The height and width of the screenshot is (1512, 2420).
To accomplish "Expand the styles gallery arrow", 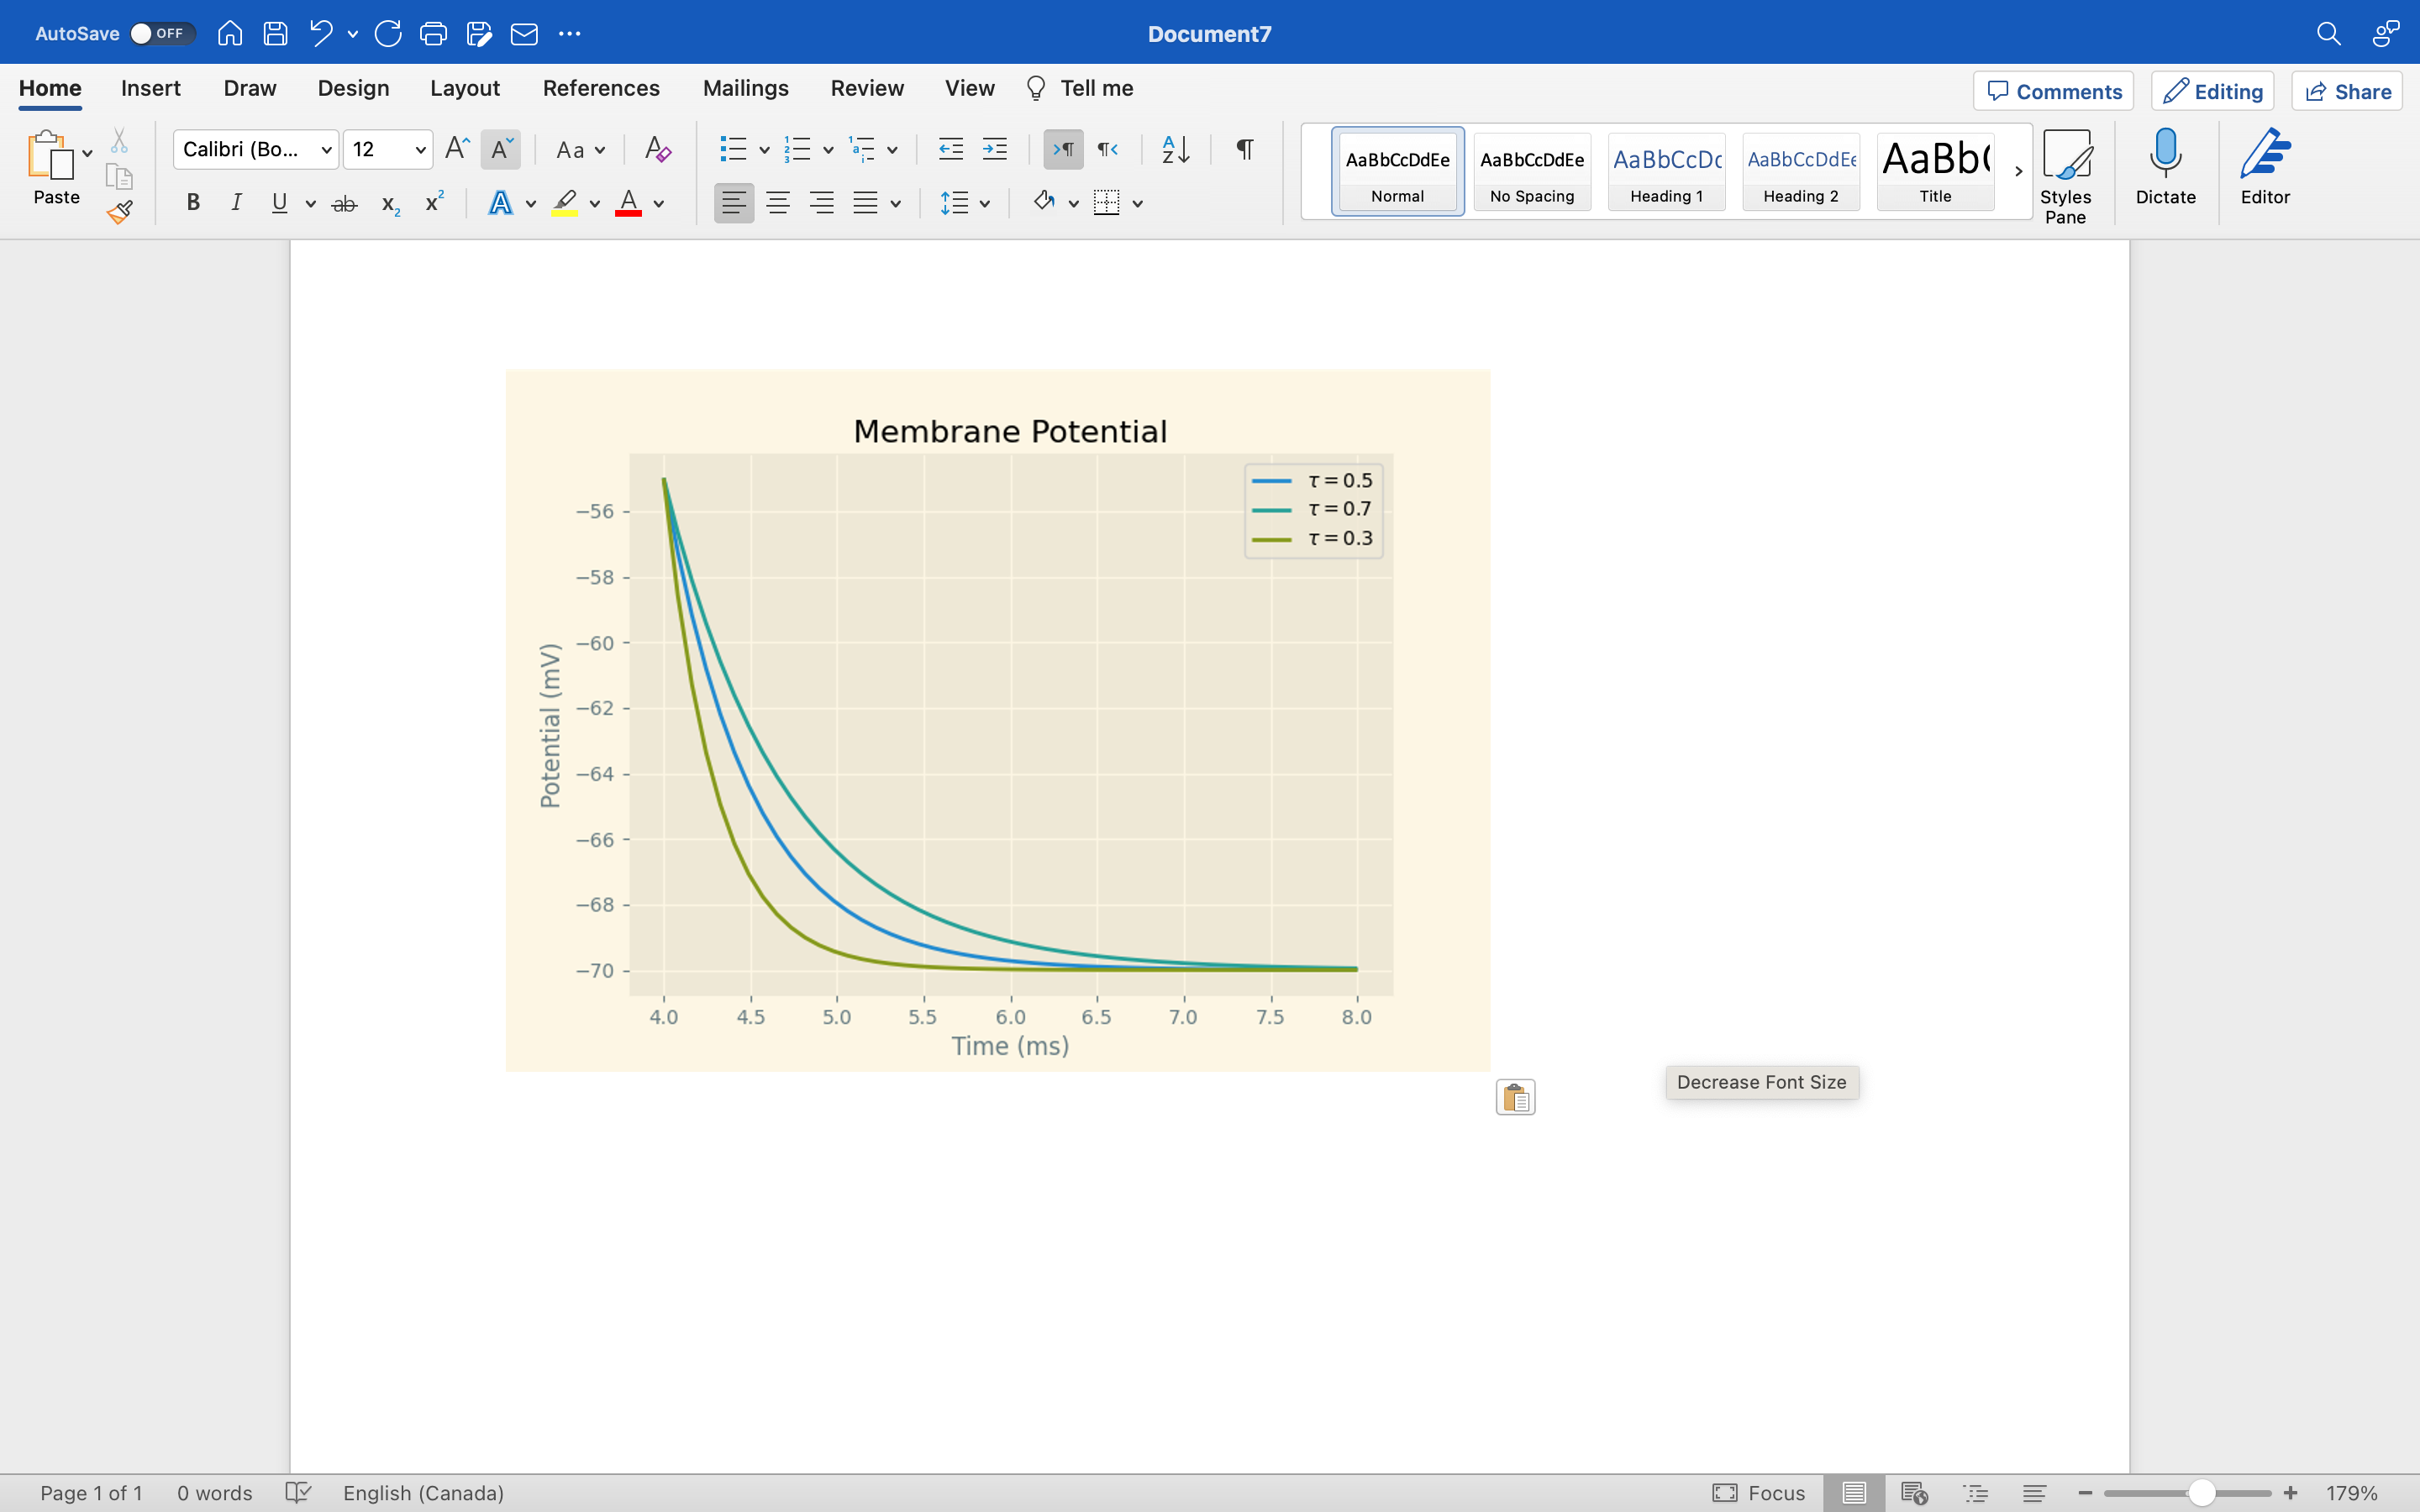I will point(2018,171).
